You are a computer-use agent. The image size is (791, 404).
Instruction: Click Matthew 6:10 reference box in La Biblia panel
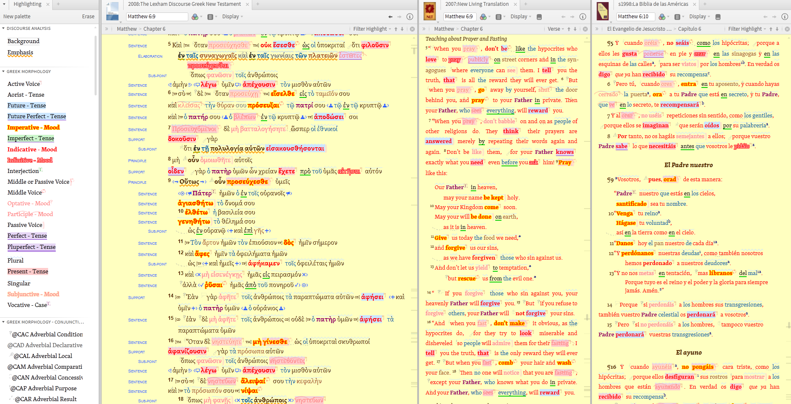[x=635, y=17]
